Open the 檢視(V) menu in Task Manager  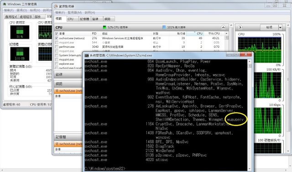tap(35, 10)
